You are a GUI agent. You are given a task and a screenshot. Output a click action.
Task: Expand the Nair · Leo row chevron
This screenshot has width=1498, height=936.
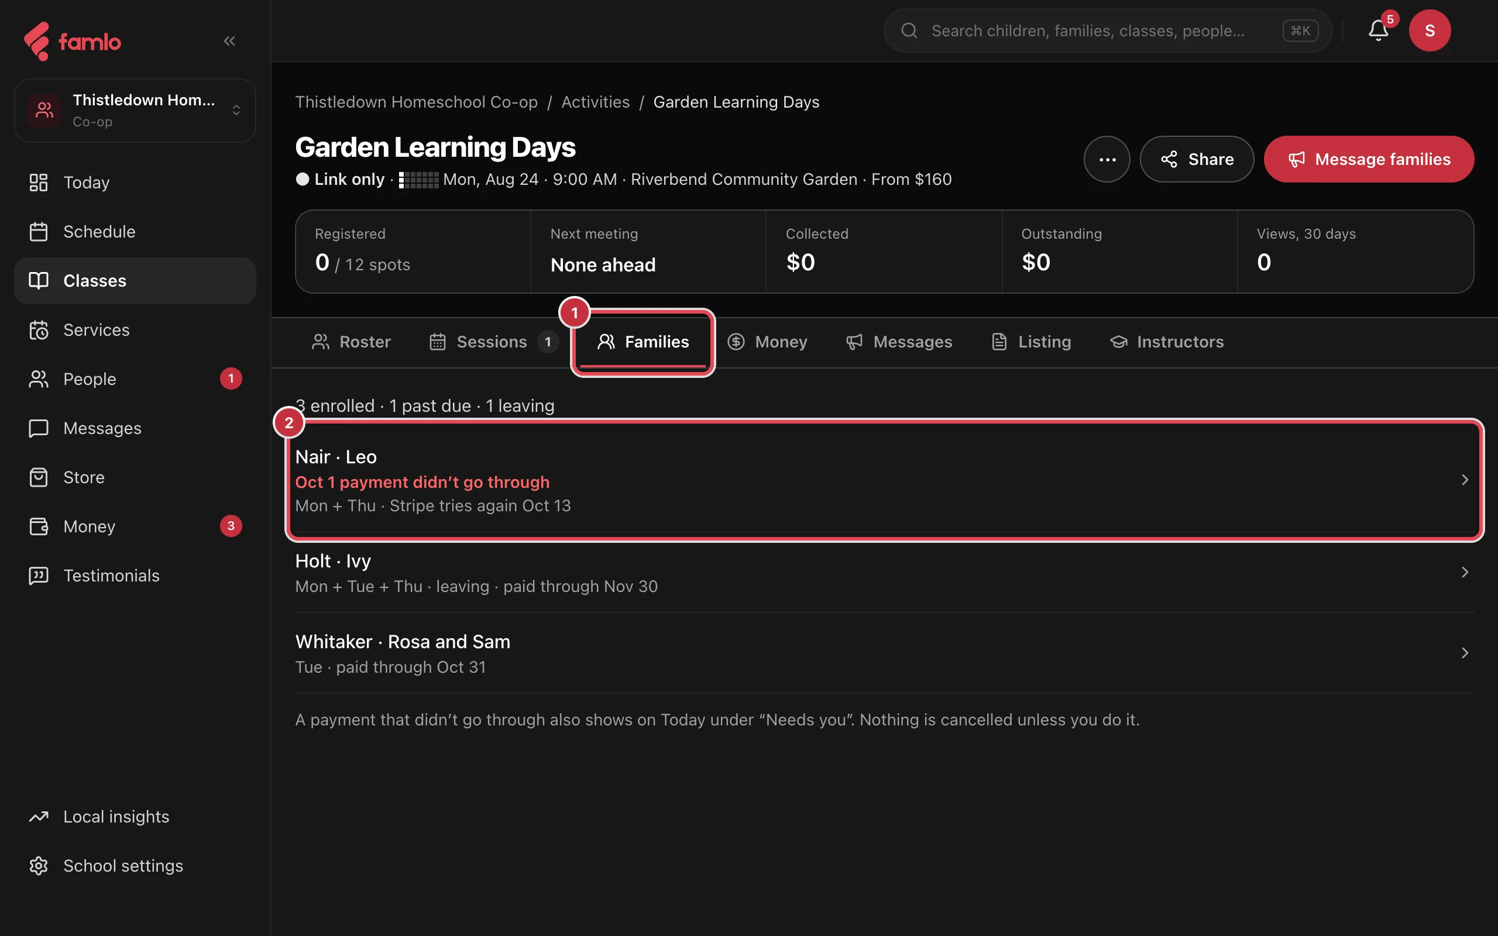coord(1465,480)
